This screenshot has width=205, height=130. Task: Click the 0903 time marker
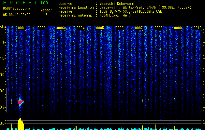tap(61, 28)
